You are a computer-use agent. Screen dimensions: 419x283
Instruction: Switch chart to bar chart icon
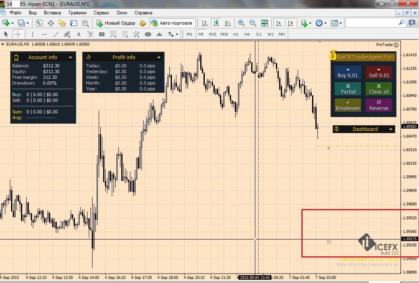tap(205, 23)
